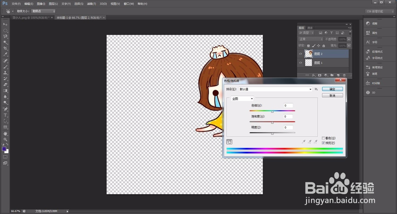Open the 预设 preset dropdown 默认值
This screenshot has height=214, width=397.
tap(276, 89)
